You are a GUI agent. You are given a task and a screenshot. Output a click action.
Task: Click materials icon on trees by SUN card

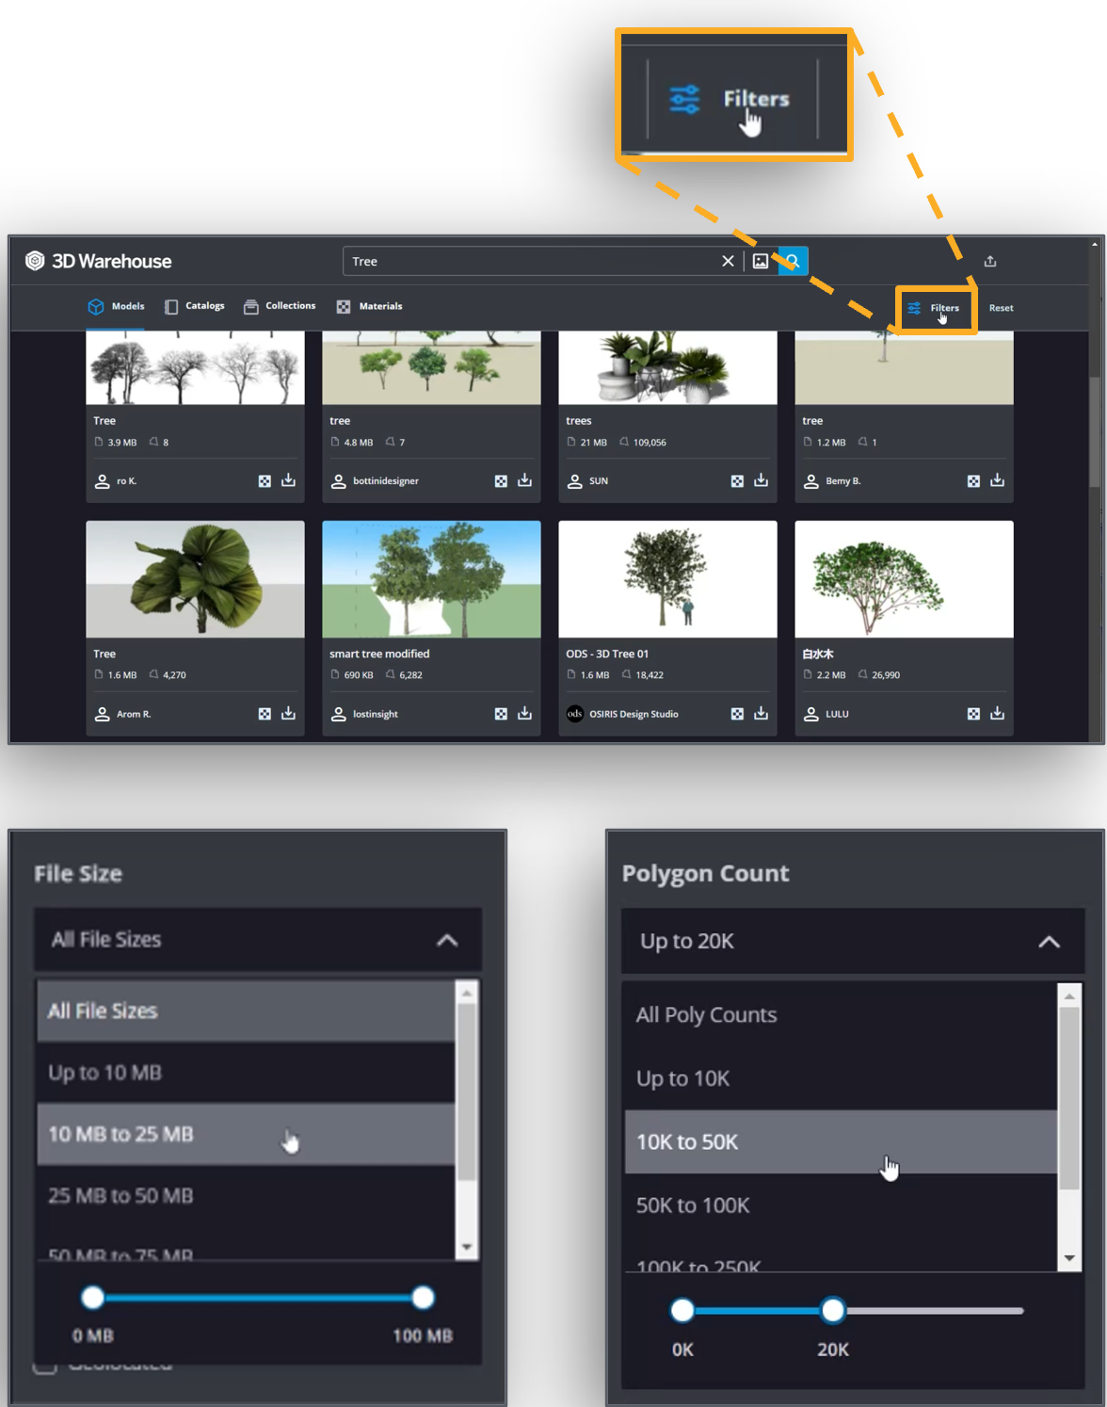point(737,481)
